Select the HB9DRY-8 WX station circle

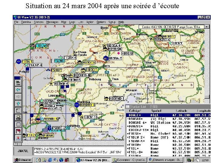click(77, 105)
